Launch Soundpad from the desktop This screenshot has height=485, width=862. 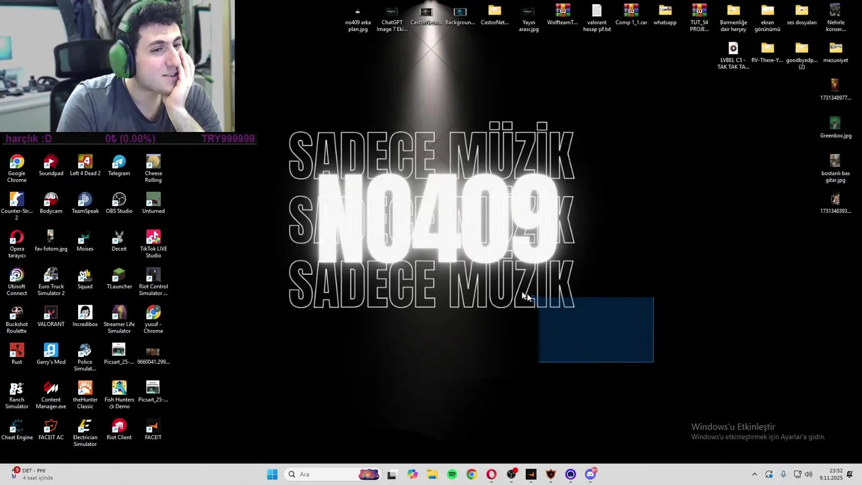pos(51,166)
